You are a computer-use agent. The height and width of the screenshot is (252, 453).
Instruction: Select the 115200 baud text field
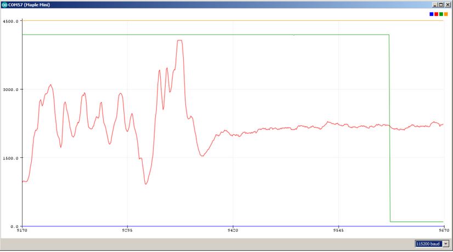[x=428, y=244]
